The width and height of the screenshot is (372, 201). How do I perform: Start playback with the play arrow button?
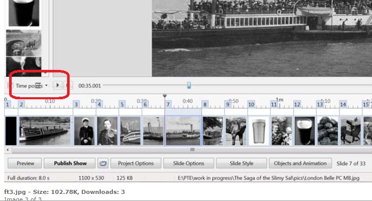[x=57, y=85]
